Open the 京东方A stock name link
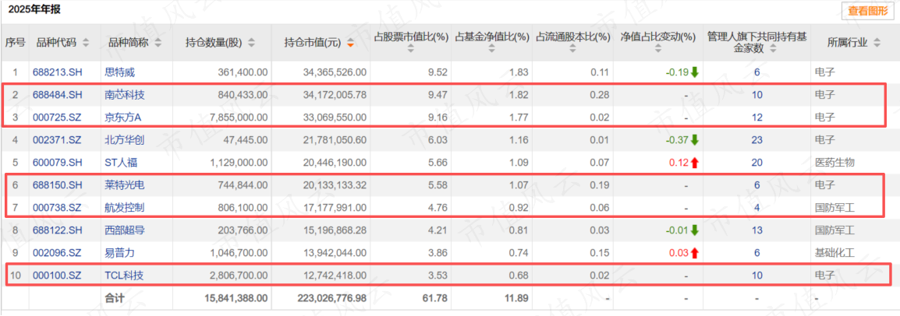900x316 pixels. pyautogui.click(x=122, y=117)
